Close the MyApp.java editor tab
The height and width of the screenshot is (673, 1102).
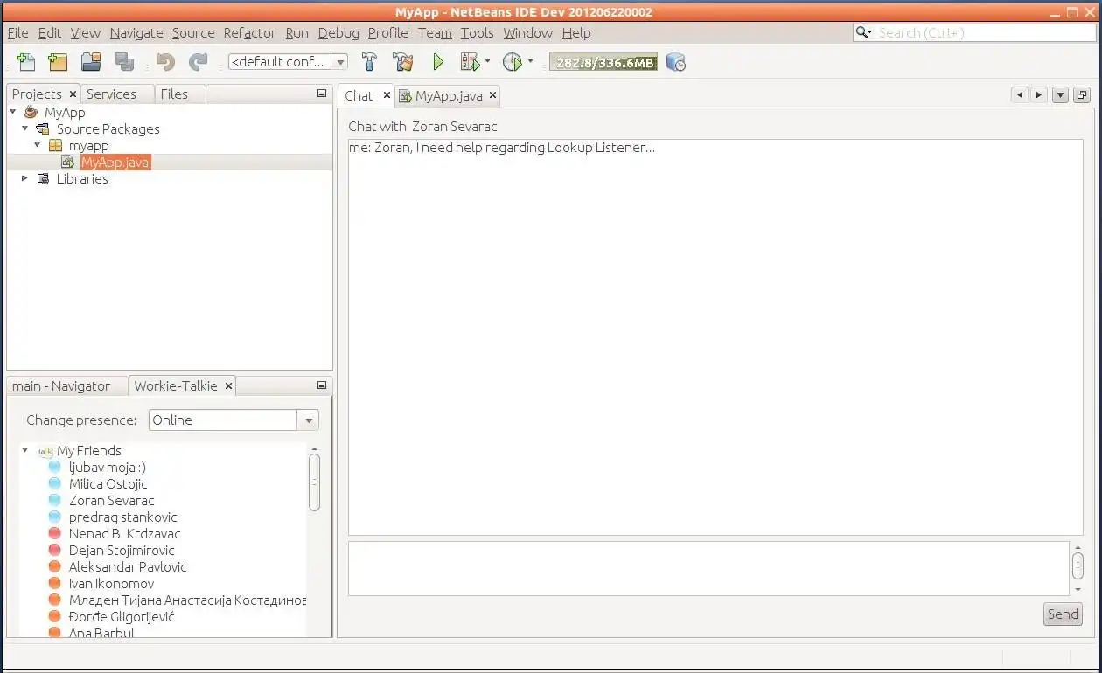[x=492, y=95]
